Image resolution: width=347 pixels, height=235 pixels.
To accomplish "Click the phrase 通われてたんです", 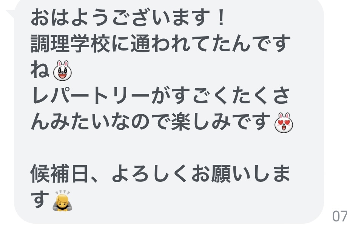I will click(210, 43).
